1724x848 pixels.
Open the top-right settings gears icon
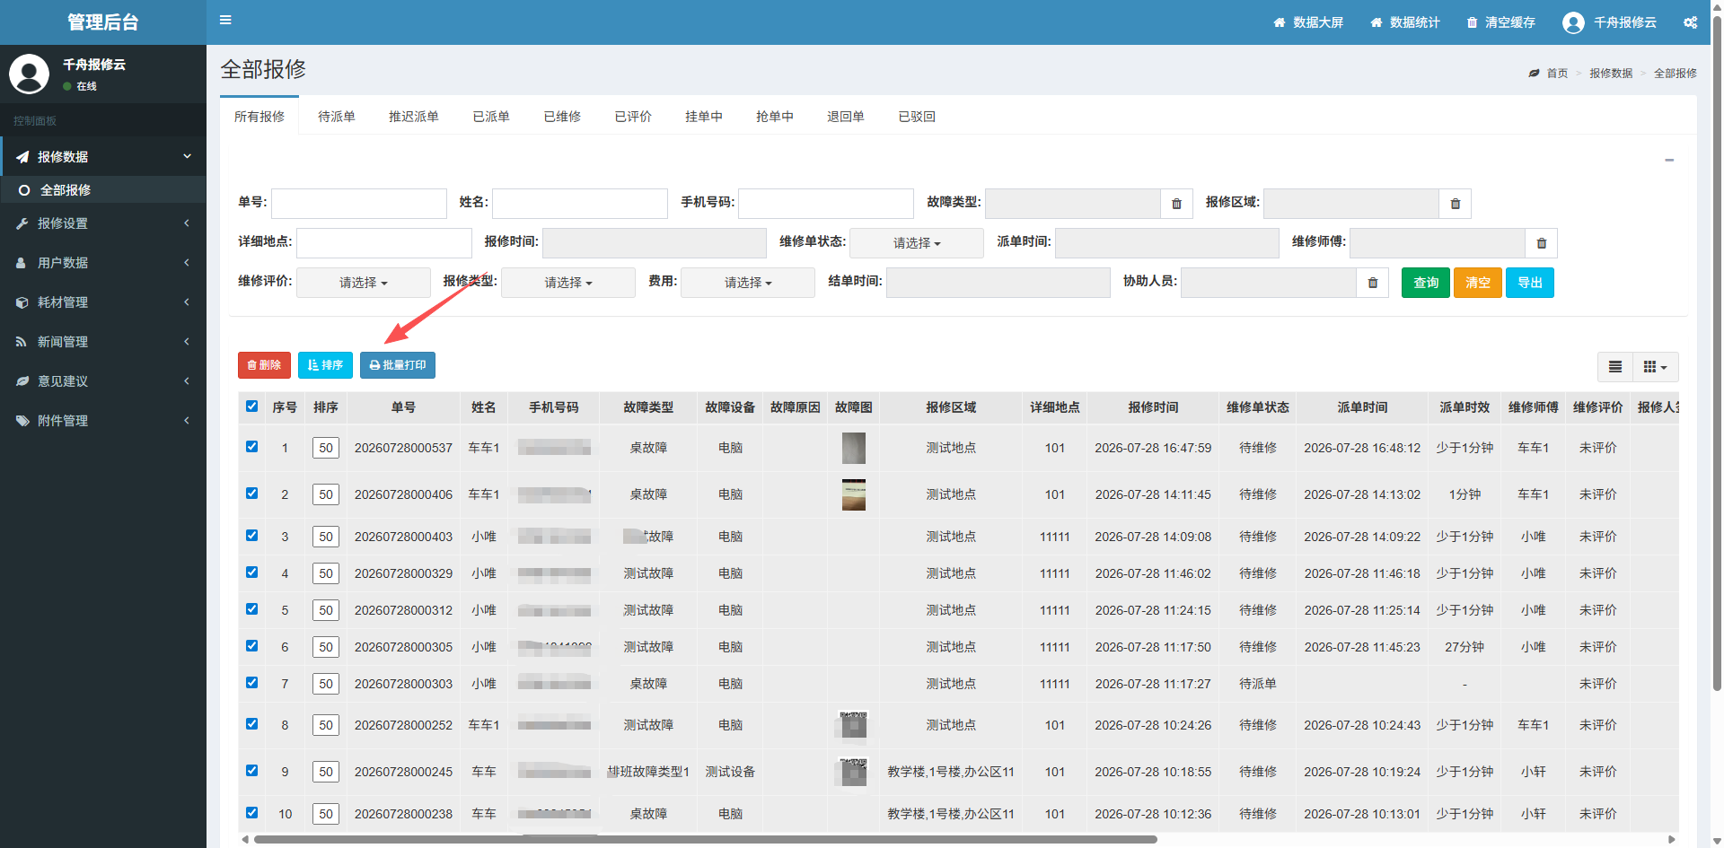[x=1691, y=22]
